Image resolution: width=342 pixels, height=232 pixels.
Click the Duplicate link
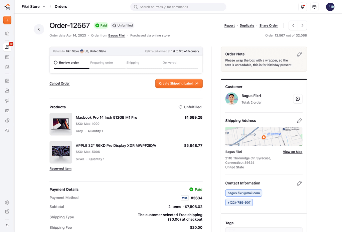(247, 25)
